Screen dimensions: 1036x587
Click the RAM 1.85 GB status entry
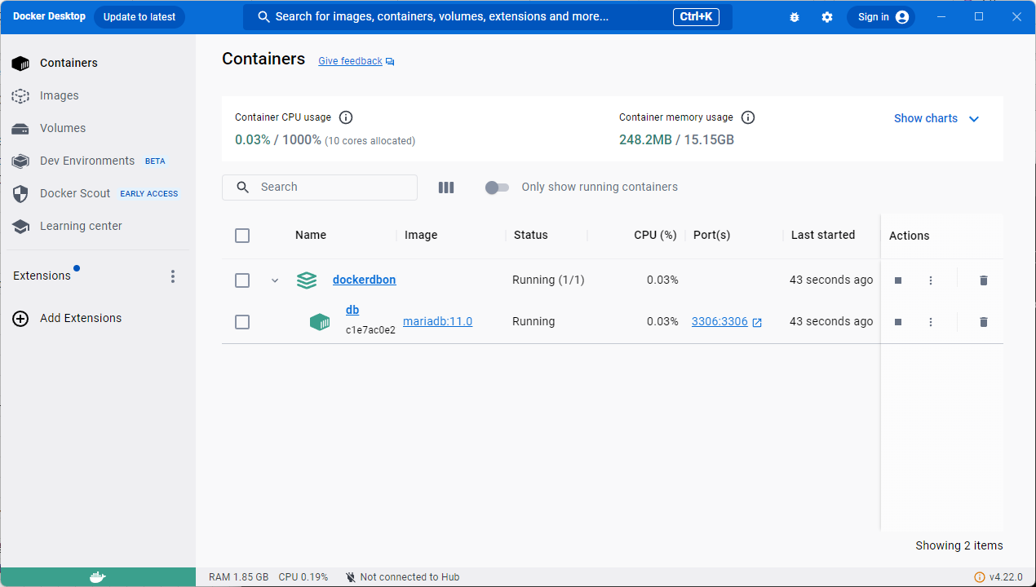(238, 577)
